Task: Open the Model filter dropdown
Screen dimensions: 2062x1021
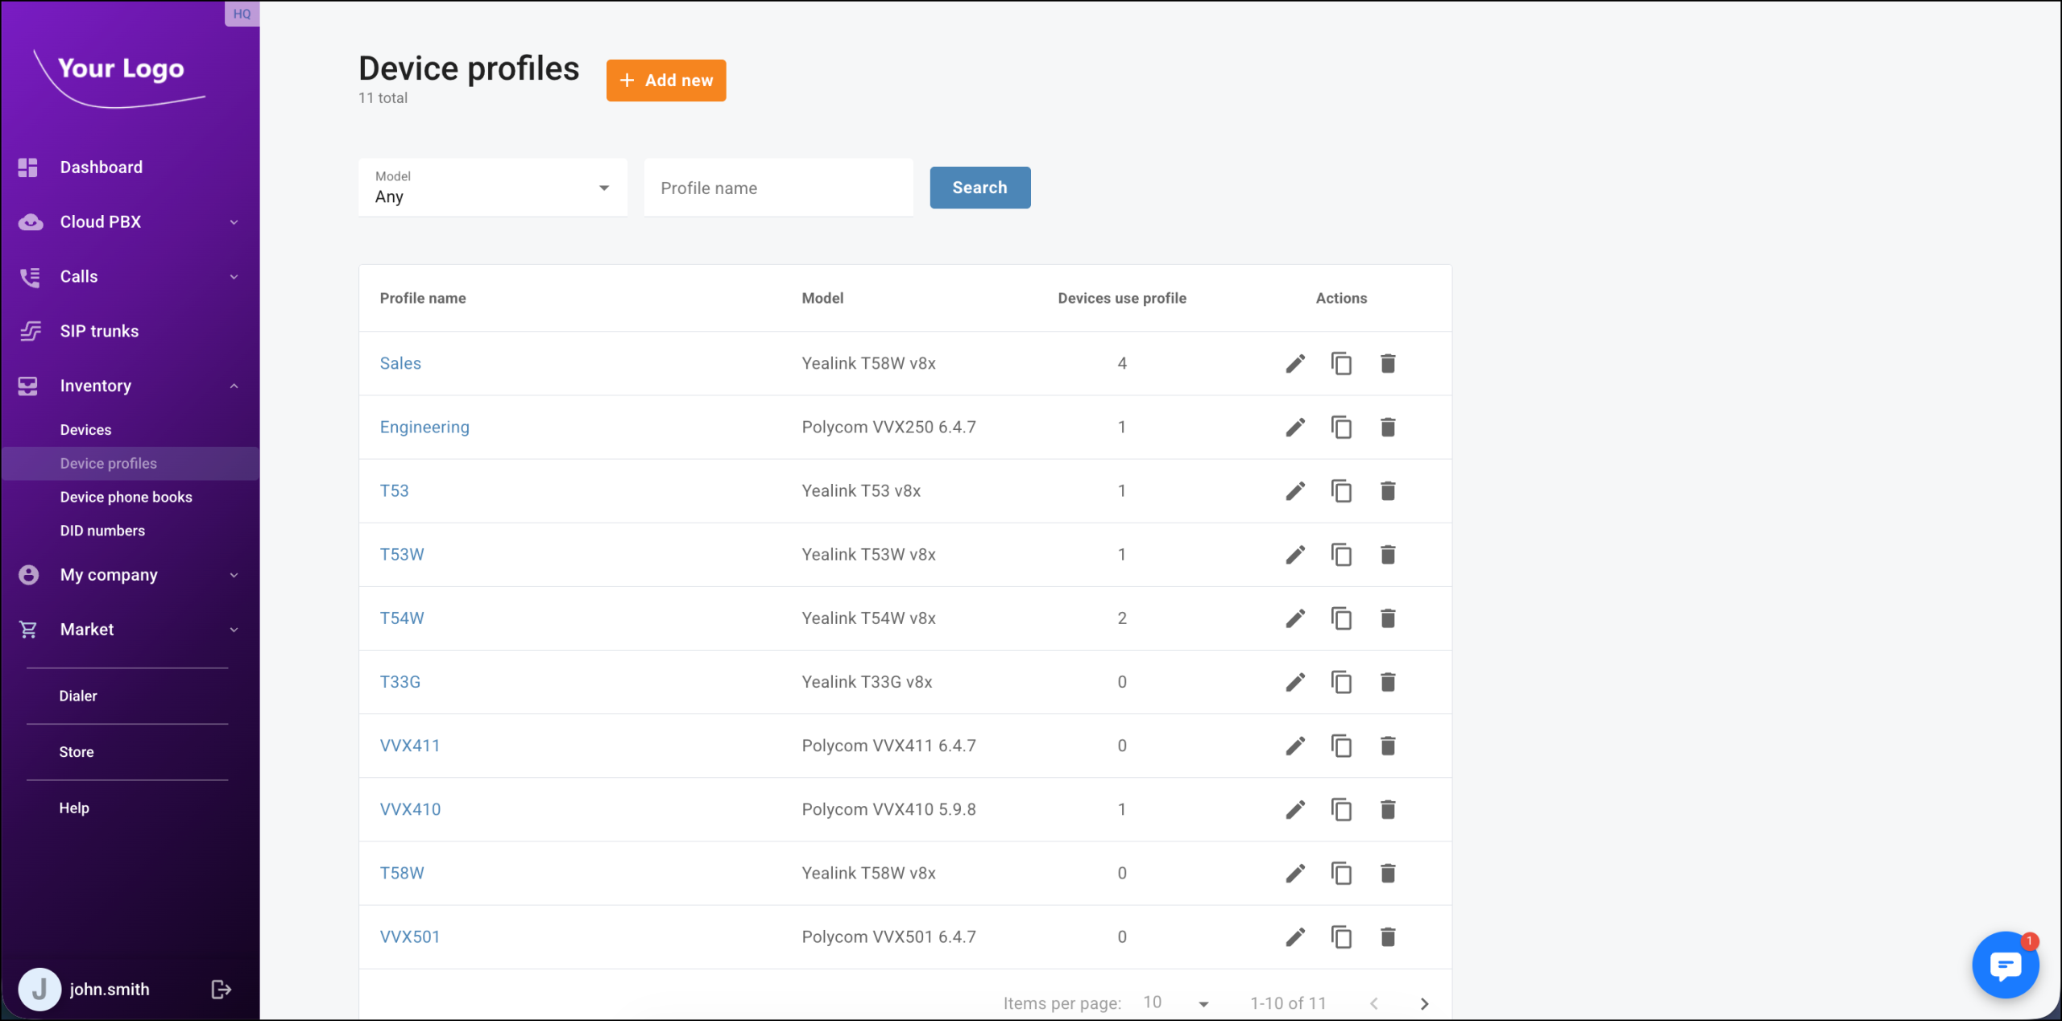Action: [492, 188]
